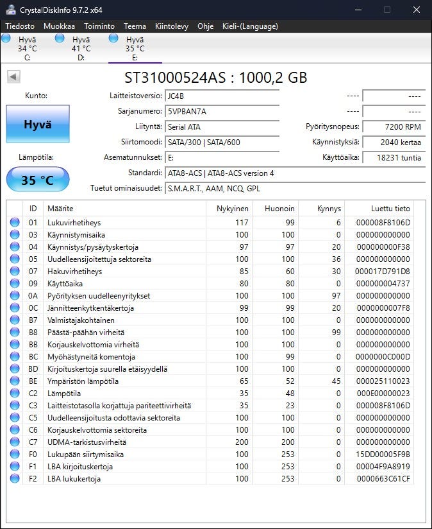Click the Luettu tieto column header
This screenshot has width=432, height=529.
[x=390, y=209]
